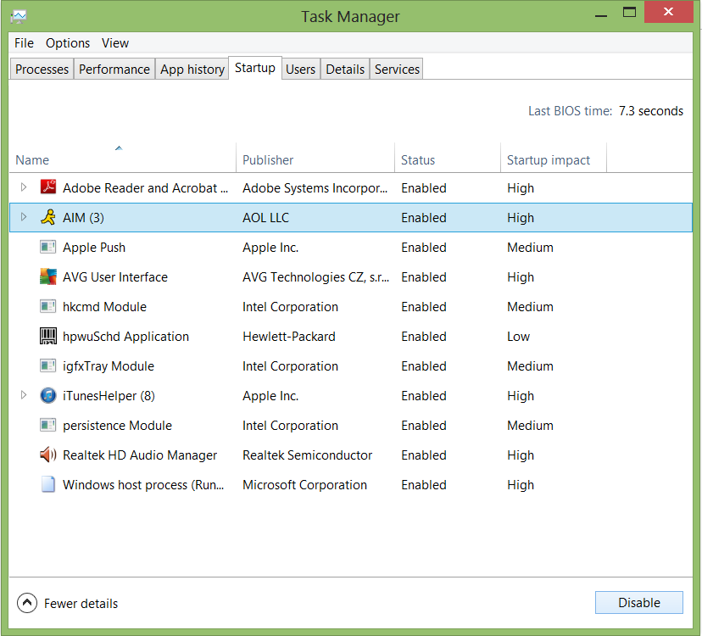Open the File menu
The image size is (702, 636).
(x=25, y=43)
